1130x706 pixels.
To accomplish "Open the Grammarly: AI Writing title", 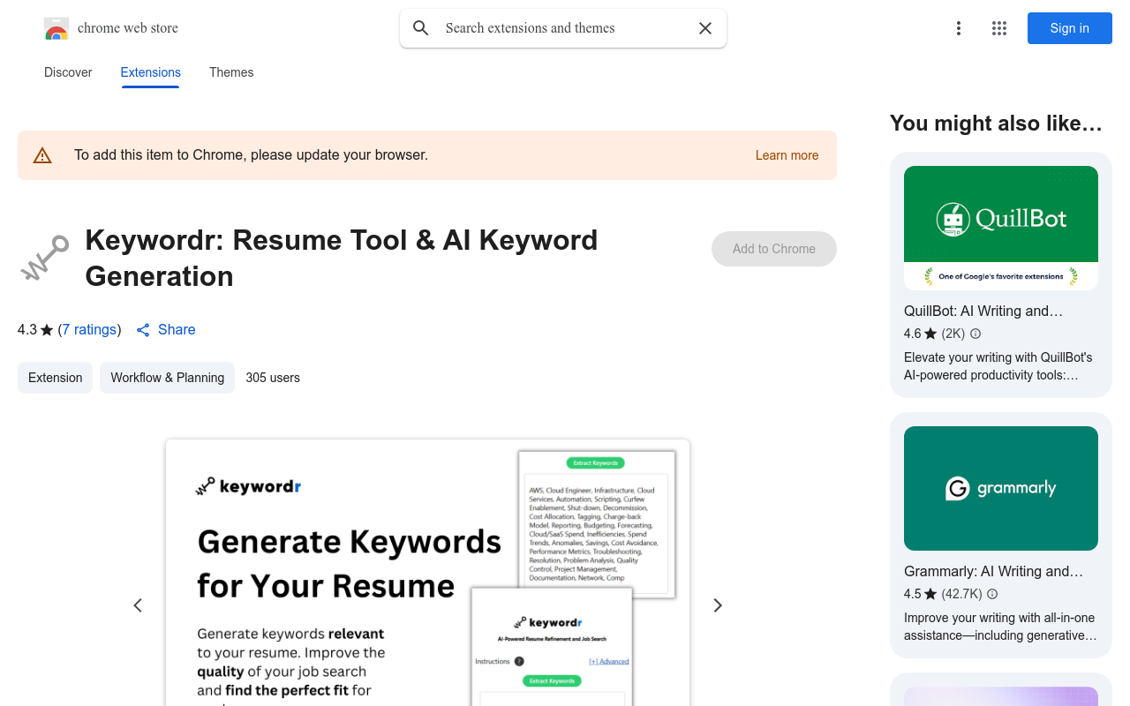I will (x=993, y=571).
